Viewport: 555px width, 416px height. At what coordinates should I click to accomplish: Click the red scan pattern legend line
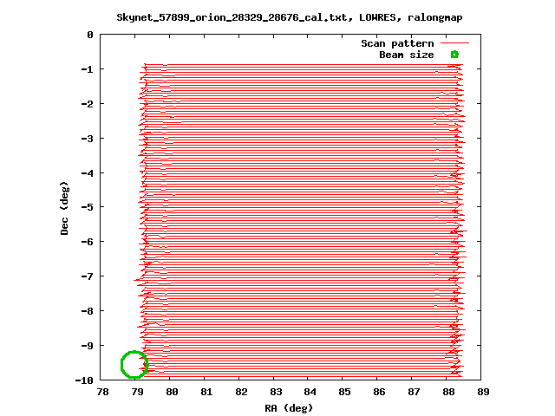click(454, 43)
